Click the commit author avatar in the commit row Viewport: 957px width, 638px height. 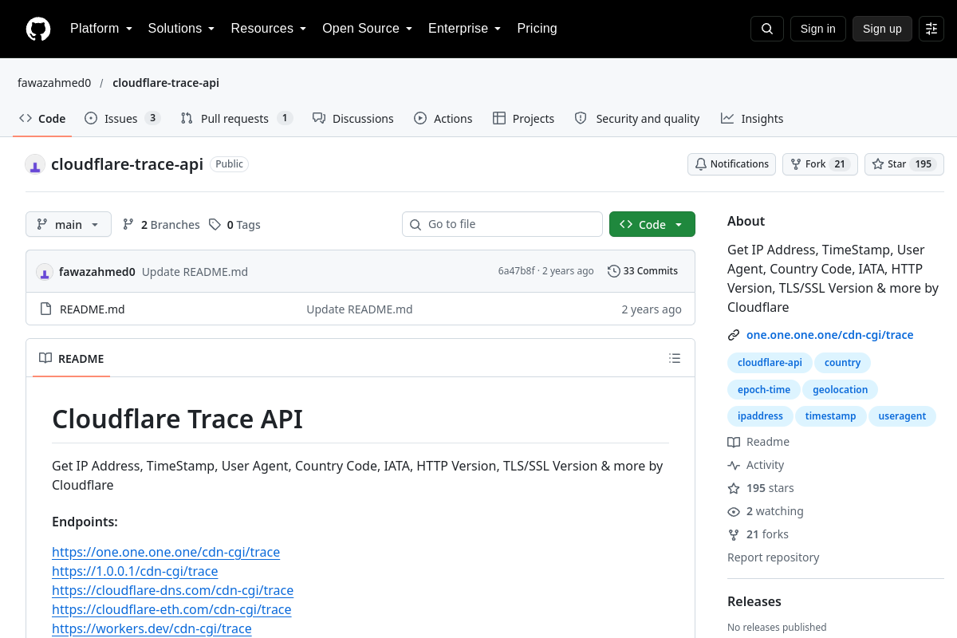(45, 271)
